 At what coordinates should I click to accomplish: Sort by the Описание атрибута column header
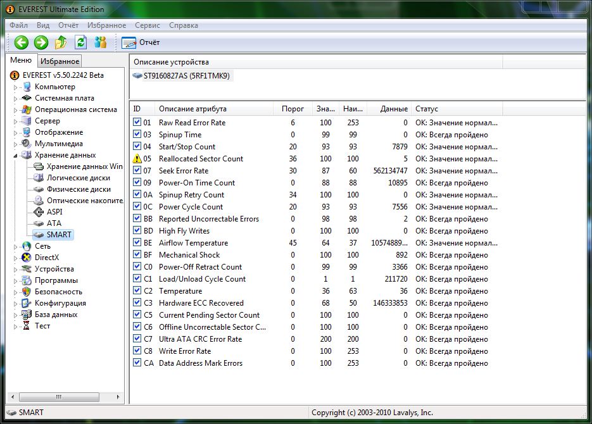pyautogui.click(x=214, y=109)
